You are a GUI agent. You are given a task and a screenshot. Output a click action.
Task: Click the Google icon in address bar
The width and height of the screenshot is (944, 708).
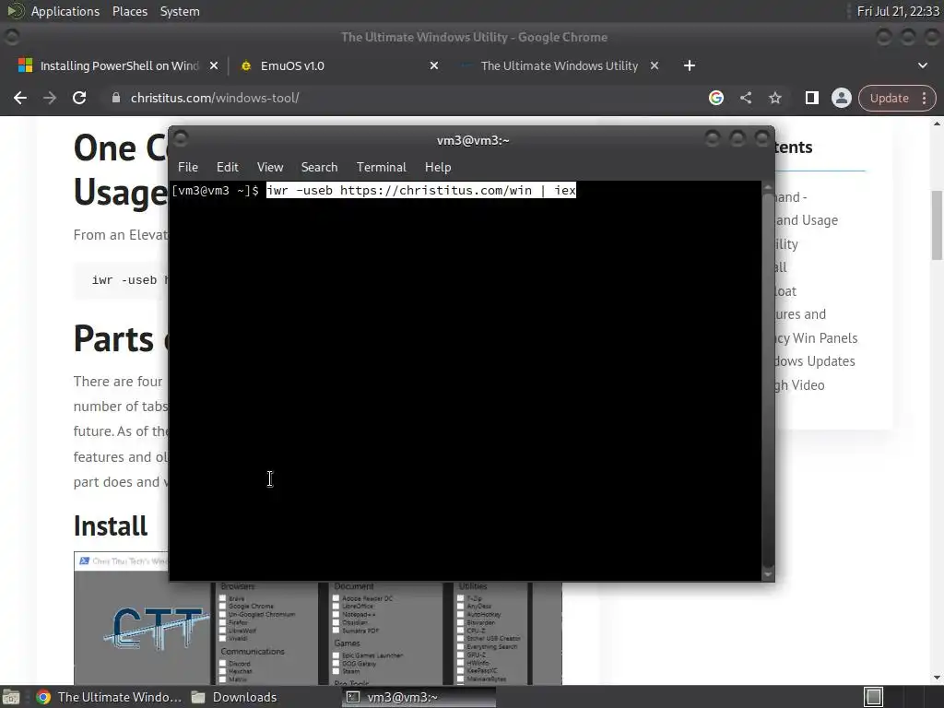click(715, 98)
